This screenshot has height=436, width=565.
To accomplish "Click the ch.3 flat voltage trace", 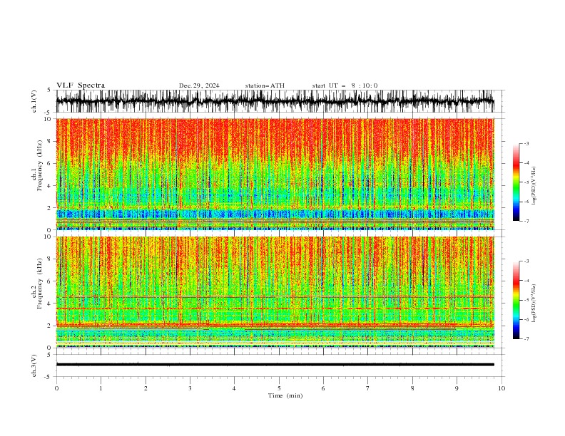I will point(275,365).
